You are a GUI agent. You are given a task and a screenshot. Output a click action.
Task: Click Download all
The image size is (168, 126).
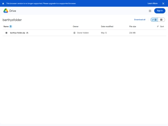pyautogui.click(x=140, y=20)
